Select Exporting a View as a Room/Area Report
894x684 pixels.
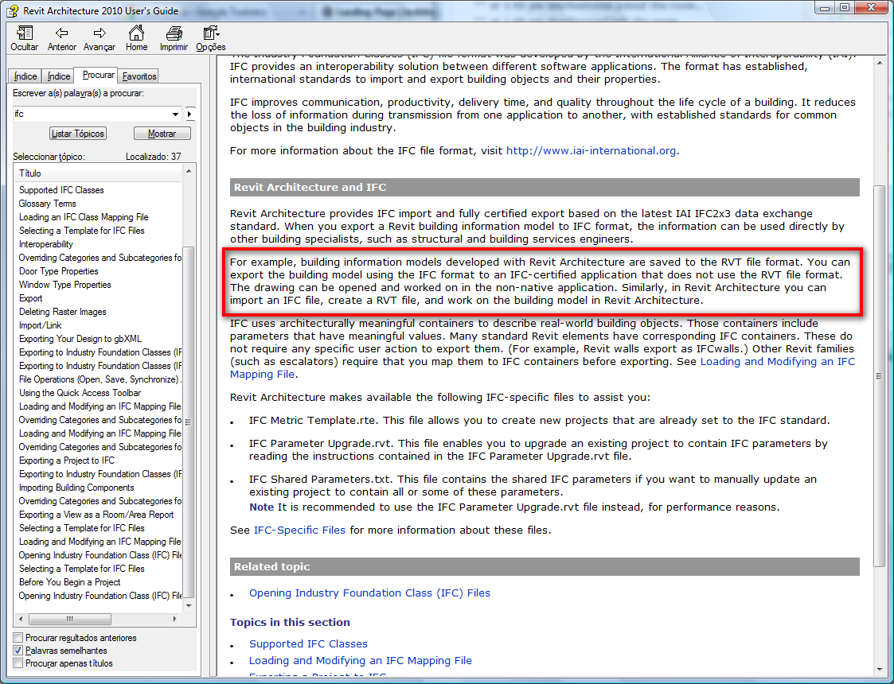[96, 515]
